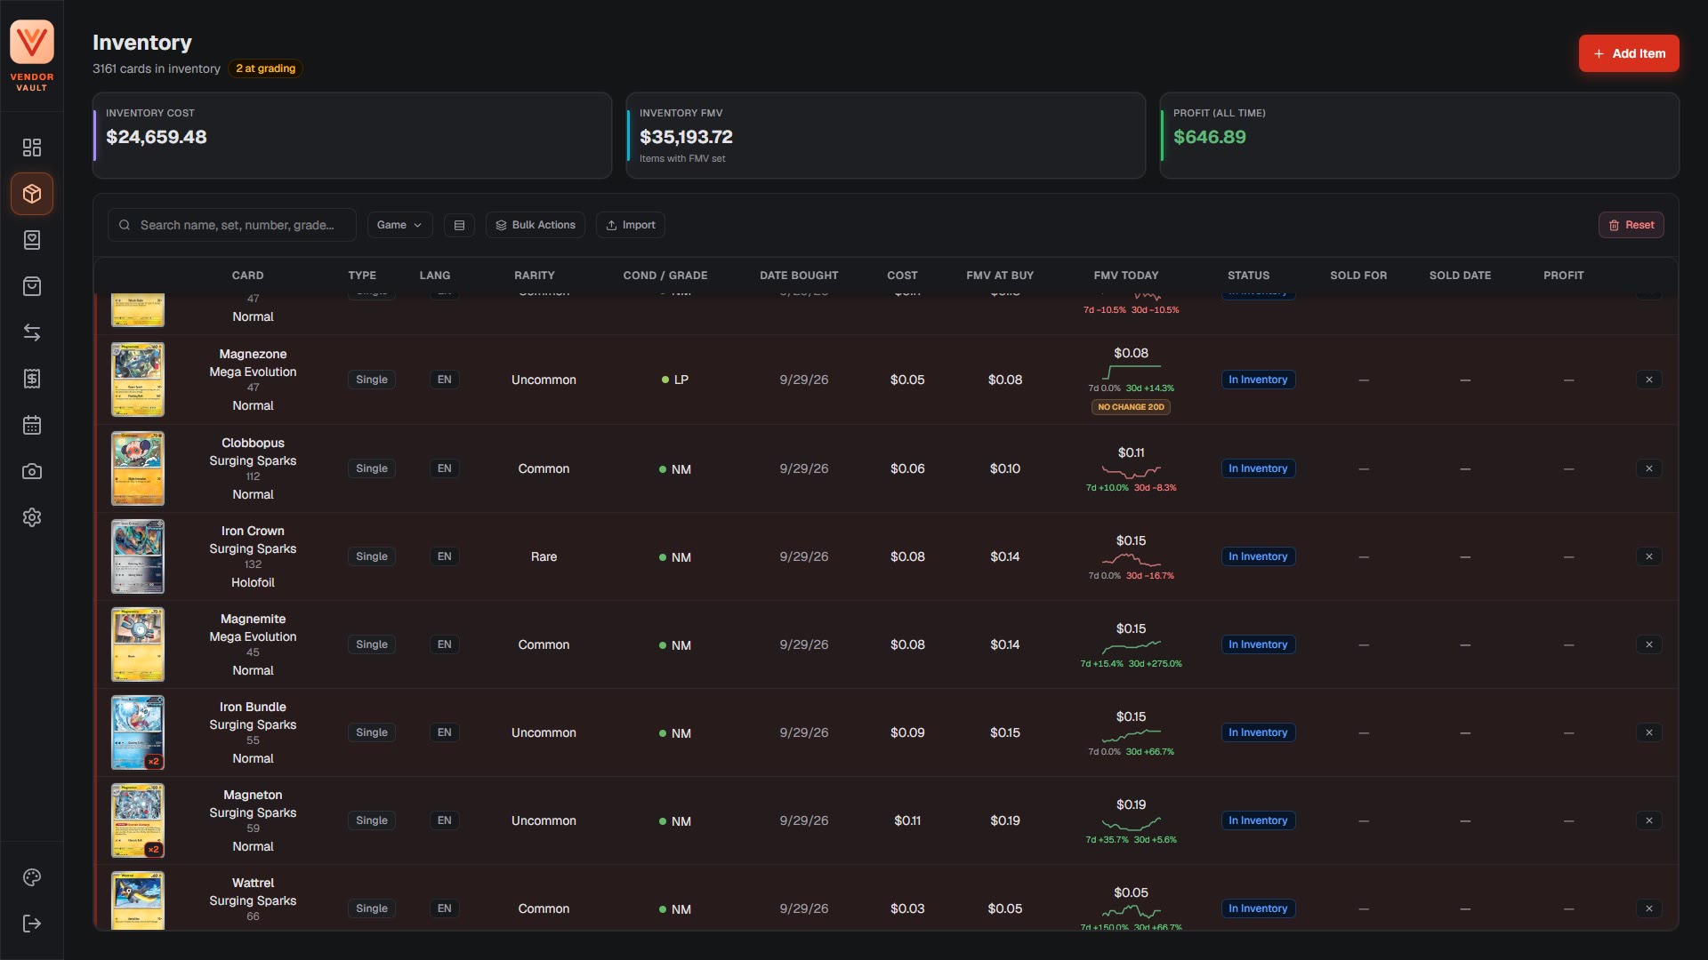Click the logout icon at sidebar bottom

click(x=32, y=924)
